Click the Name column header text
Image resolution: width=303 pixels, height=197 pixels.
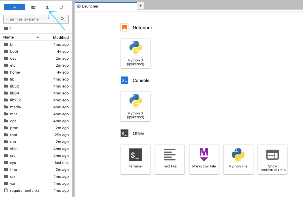[x=8, y=37]
